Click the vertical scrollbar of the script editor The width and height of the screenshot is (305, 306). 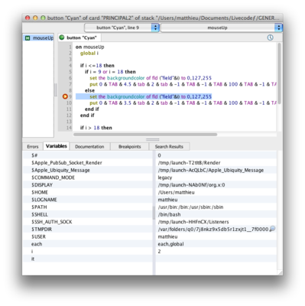(279, 73)
